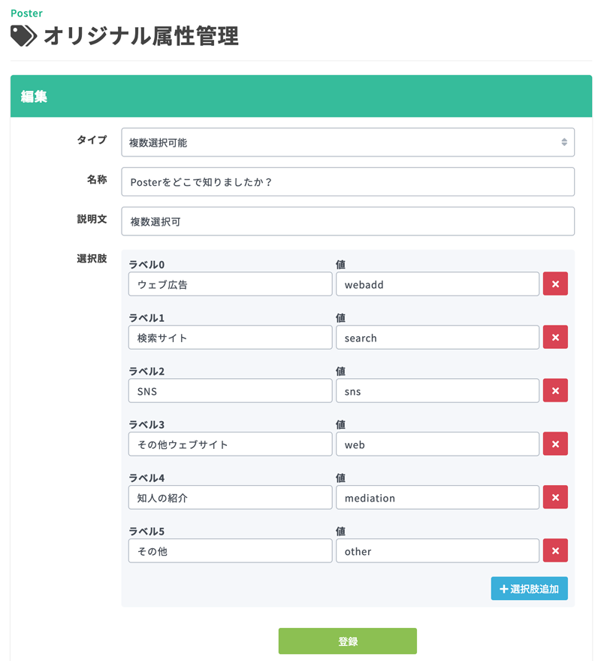Delete the 知人の紹介 choice row
The image size is (601, 661).
555,497
